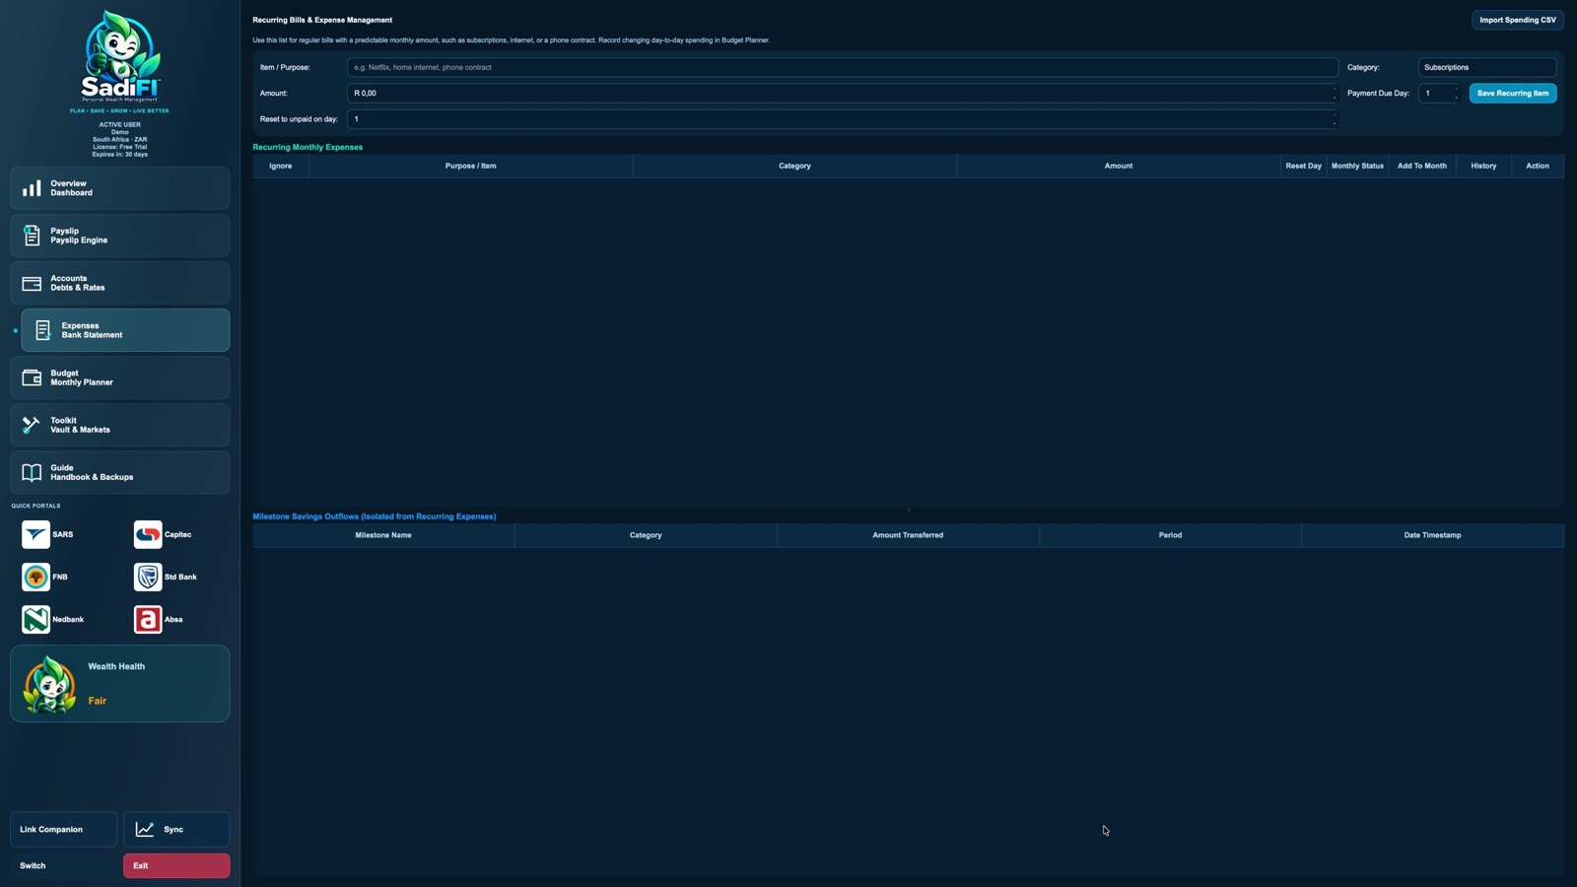Click the Add To Month column header

[x=1422, y=166]
